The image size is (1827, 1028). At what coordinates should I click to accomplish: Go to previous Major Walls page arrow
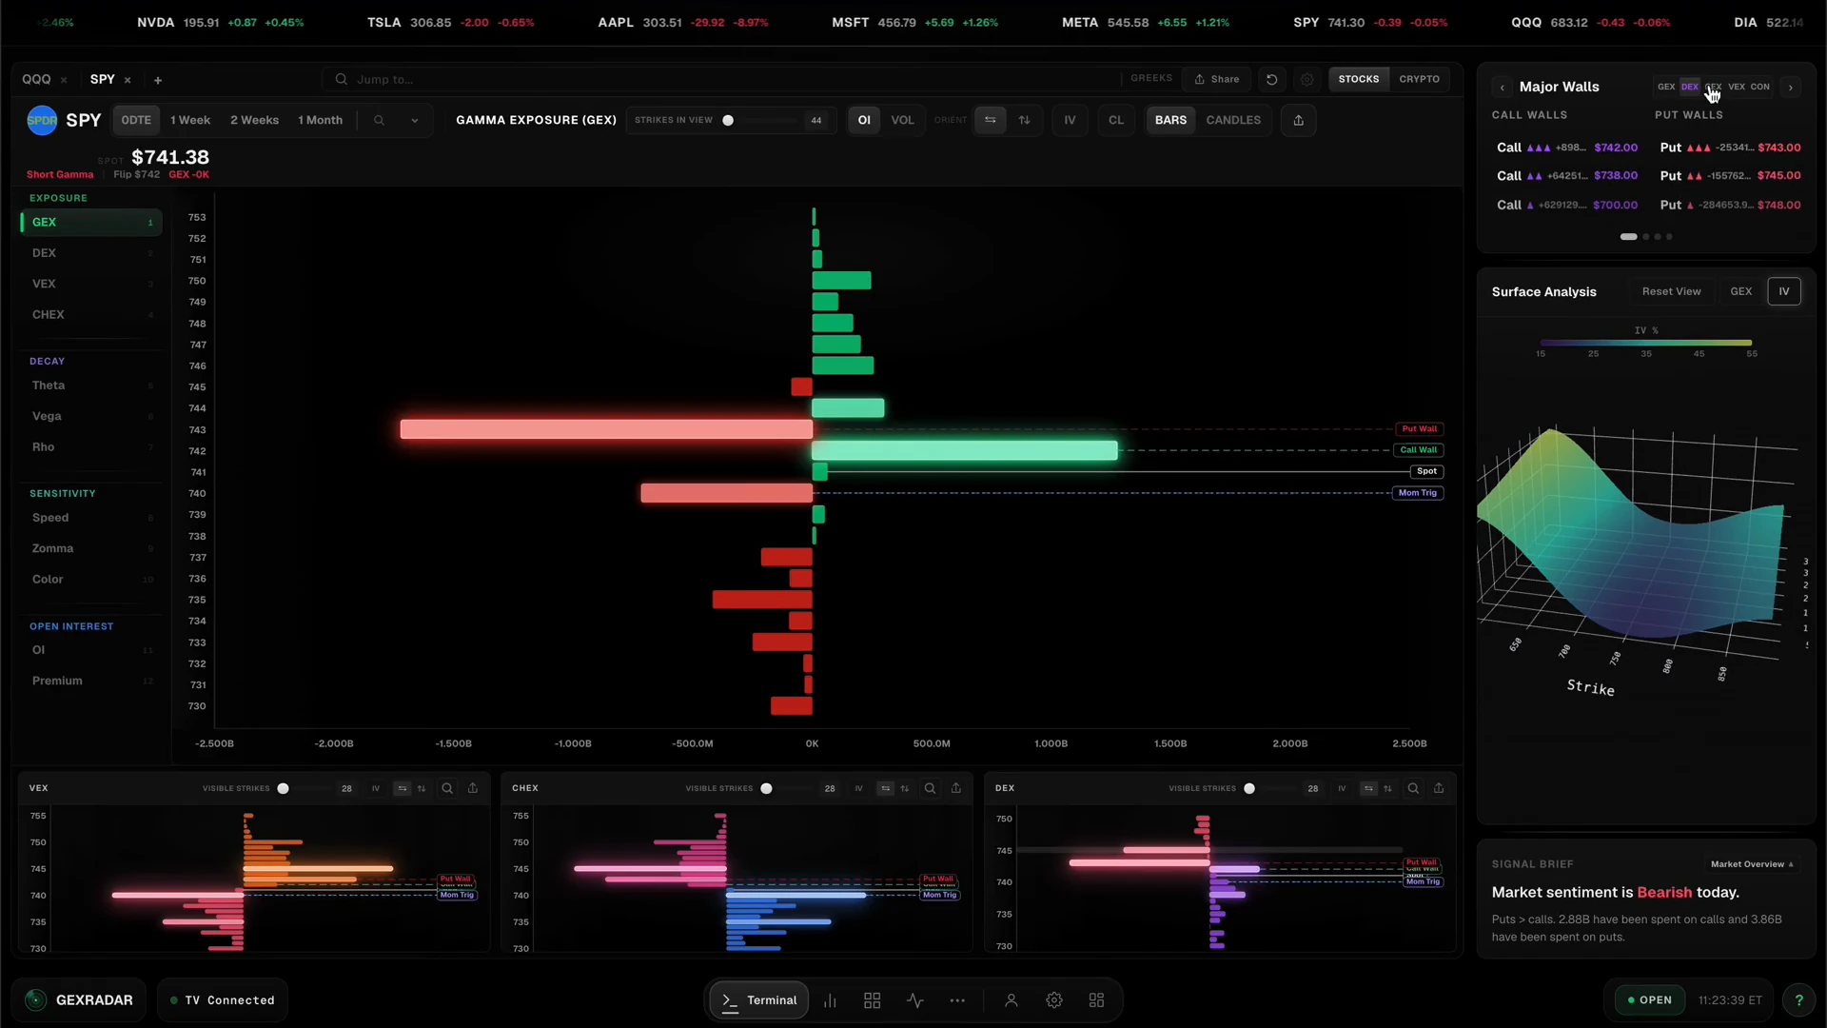pyautogui.click(x=1502, y=87)
